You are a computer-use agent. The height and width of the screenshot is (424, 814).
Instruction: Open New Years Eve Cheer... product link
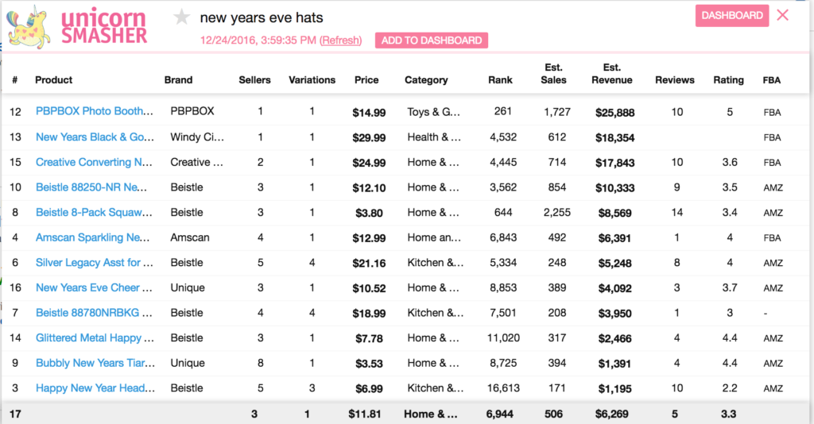point(94,287)
